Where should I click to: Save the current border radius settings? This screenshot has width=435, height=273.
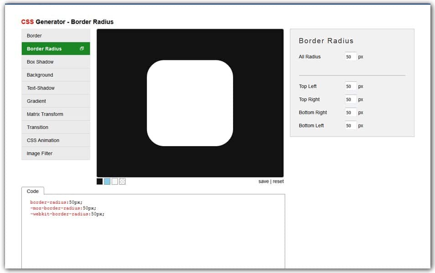tap(264, 181)
